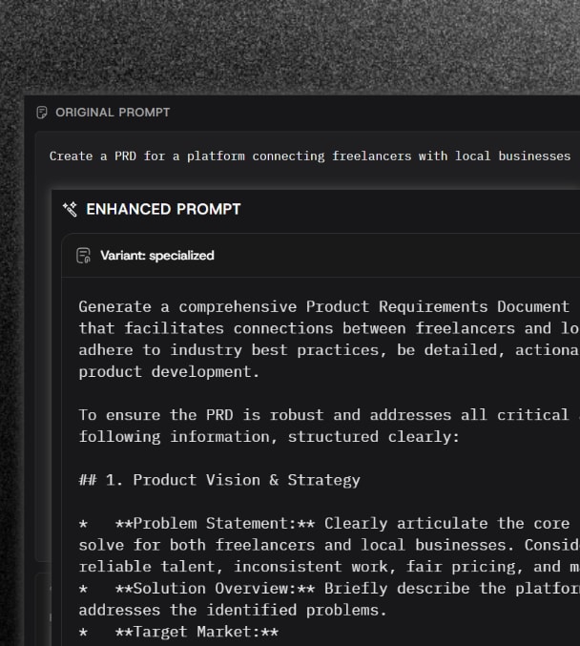The image size is (580, 646).
Task: Click the line starting 'Generate a comprehensive Product Requirements'
Action: coord(323,307)
